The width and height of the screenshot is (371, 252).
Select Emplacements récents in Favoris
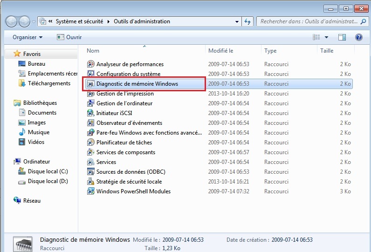click(x=48, y=74)
